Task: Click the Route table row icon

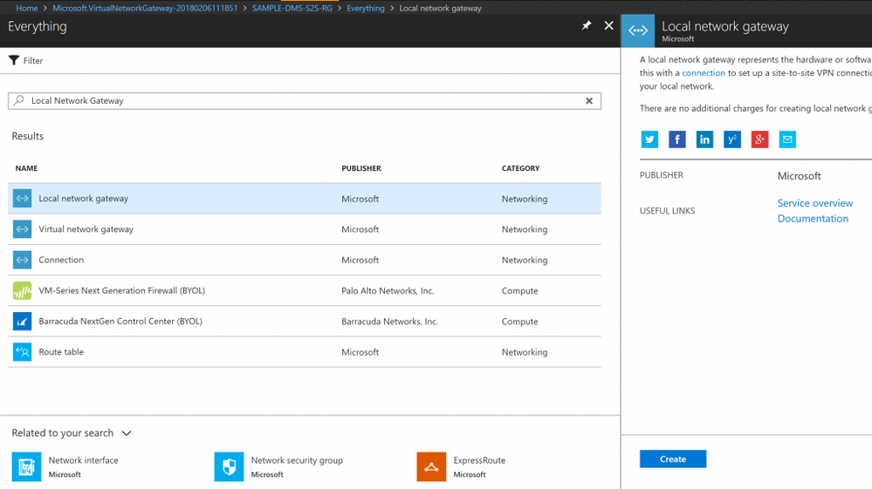Action: [x=22, y=351]
